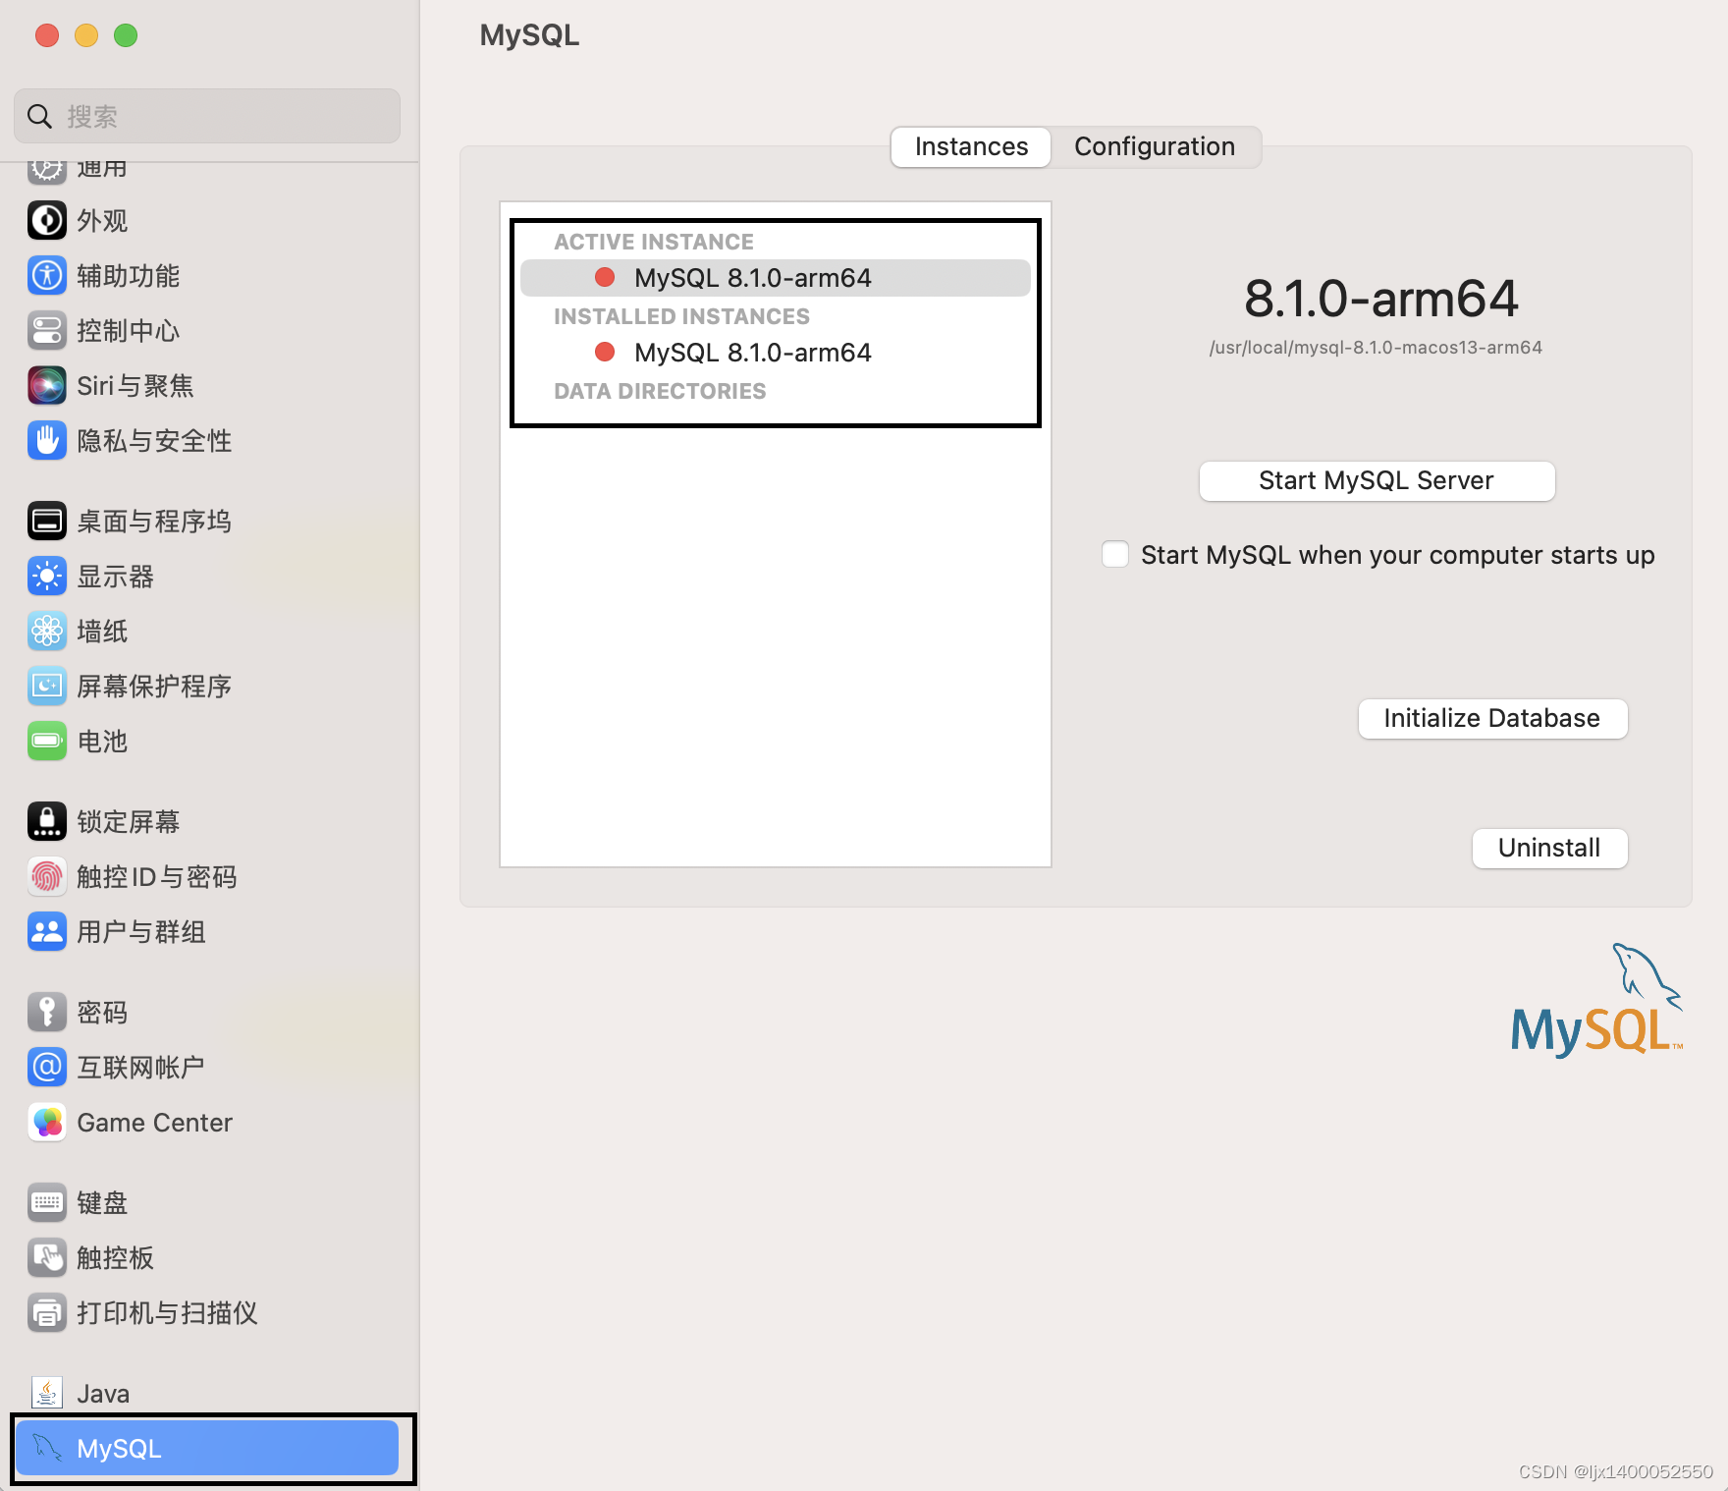Open the Java preference pane icon
Image resolution: width=1728 pixels, height=1491 pixels.
pos(47,1394)
